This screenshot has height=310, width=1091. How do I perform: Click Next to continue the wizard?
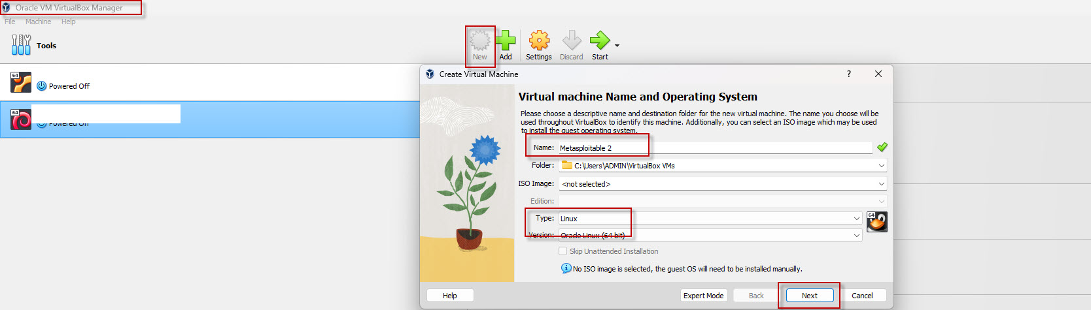click(810, 296)
